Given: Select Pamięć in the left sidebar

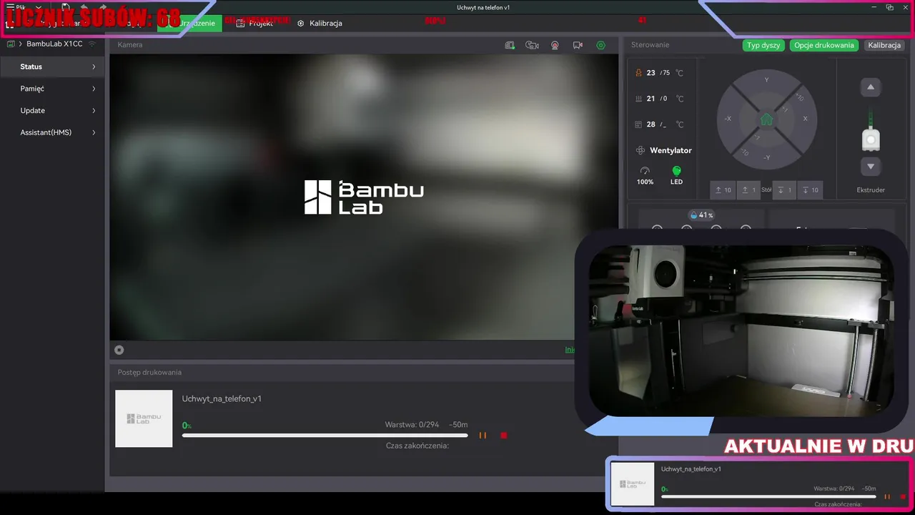Looking at the screenshot, I should (x=52, y=89).
